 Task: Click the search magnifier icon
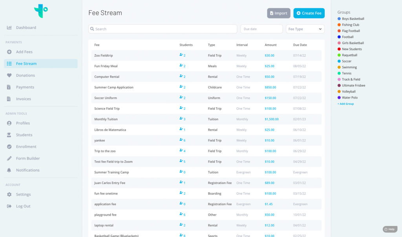92,29
